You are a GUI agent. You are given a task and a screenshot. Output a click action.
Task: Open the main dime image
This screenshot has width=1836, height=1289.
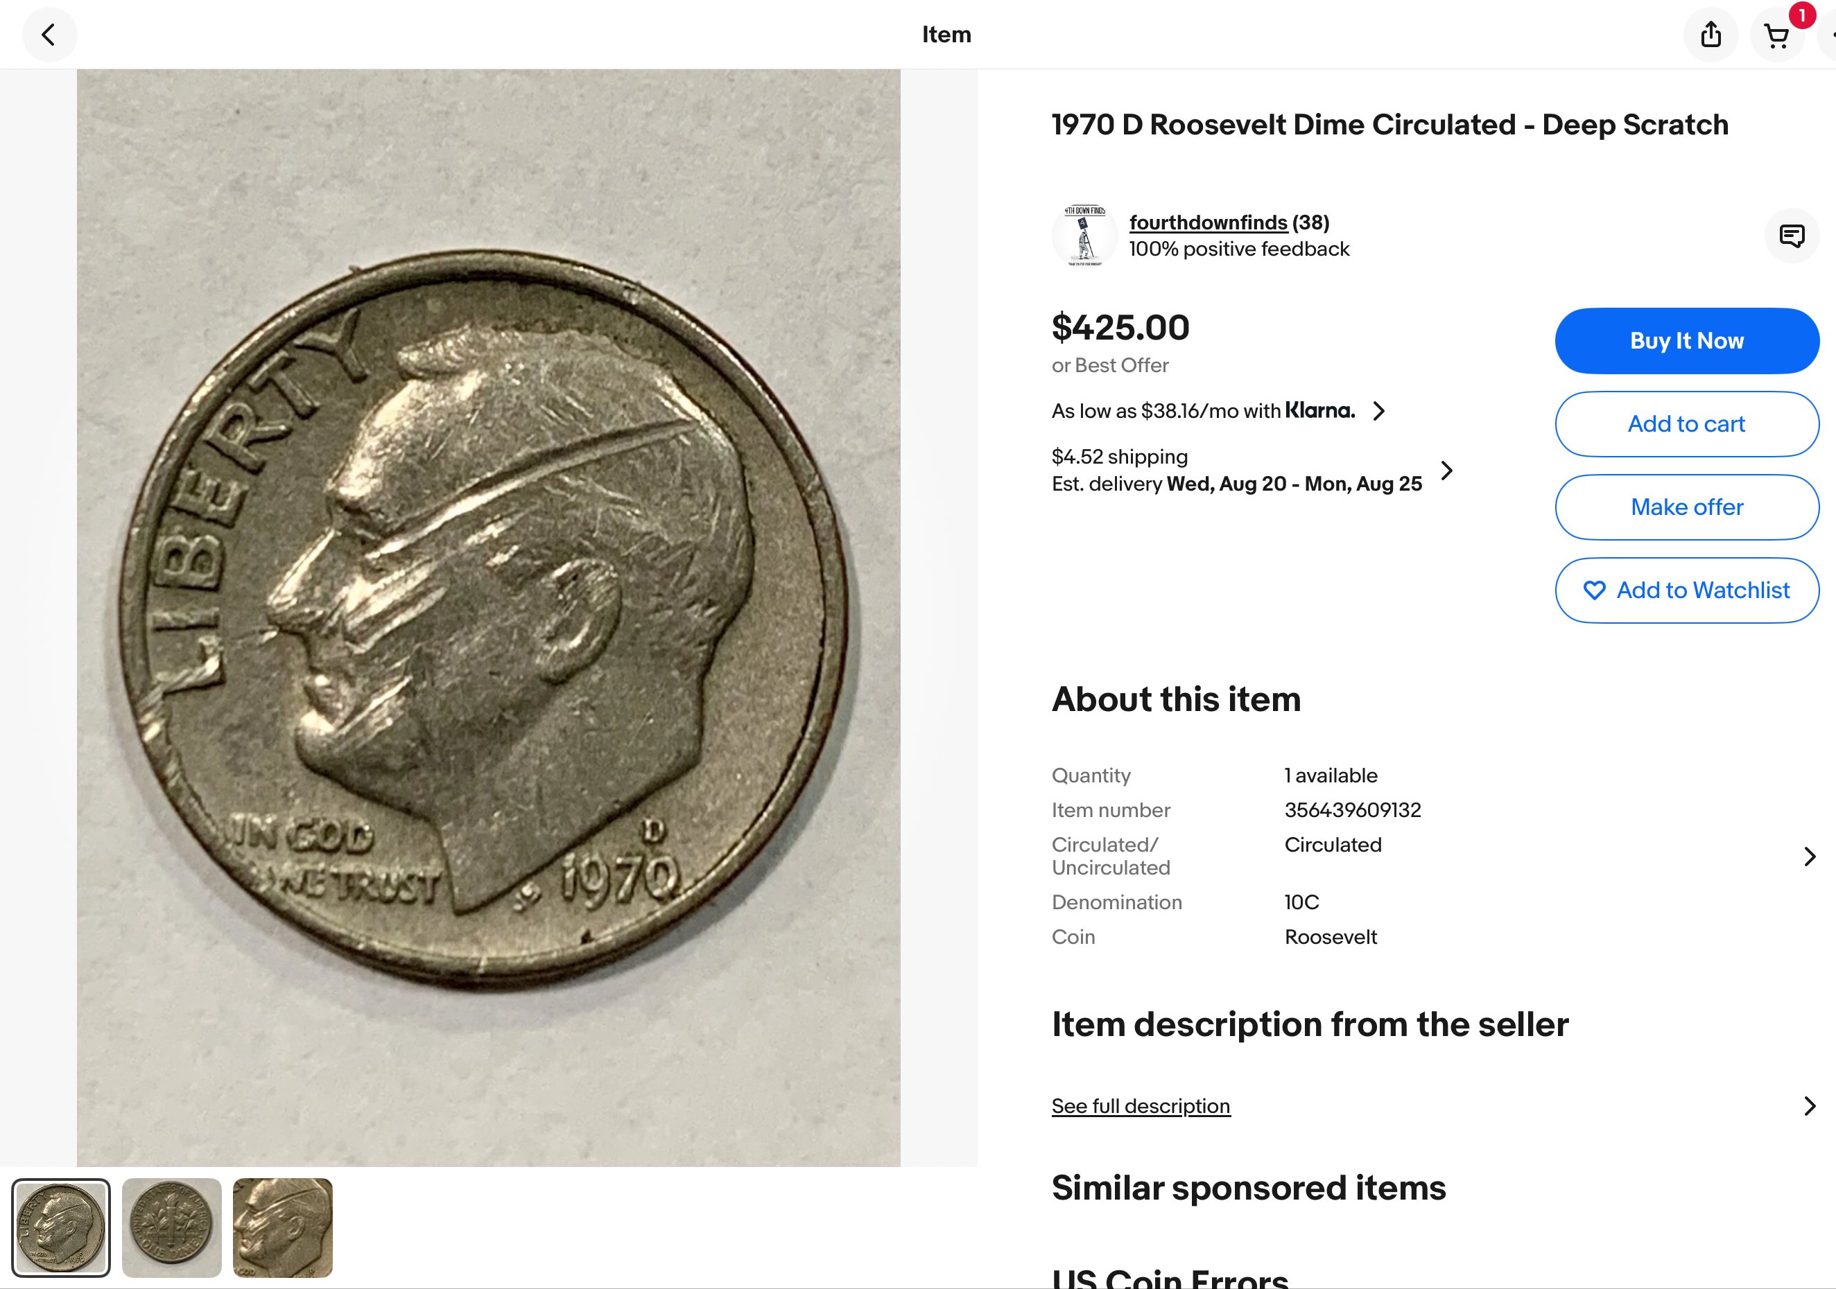pyautogui.click(x=489, y=617)
